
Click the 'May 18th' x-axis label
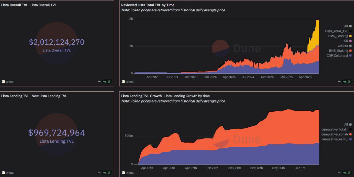[x=256, y=168]
